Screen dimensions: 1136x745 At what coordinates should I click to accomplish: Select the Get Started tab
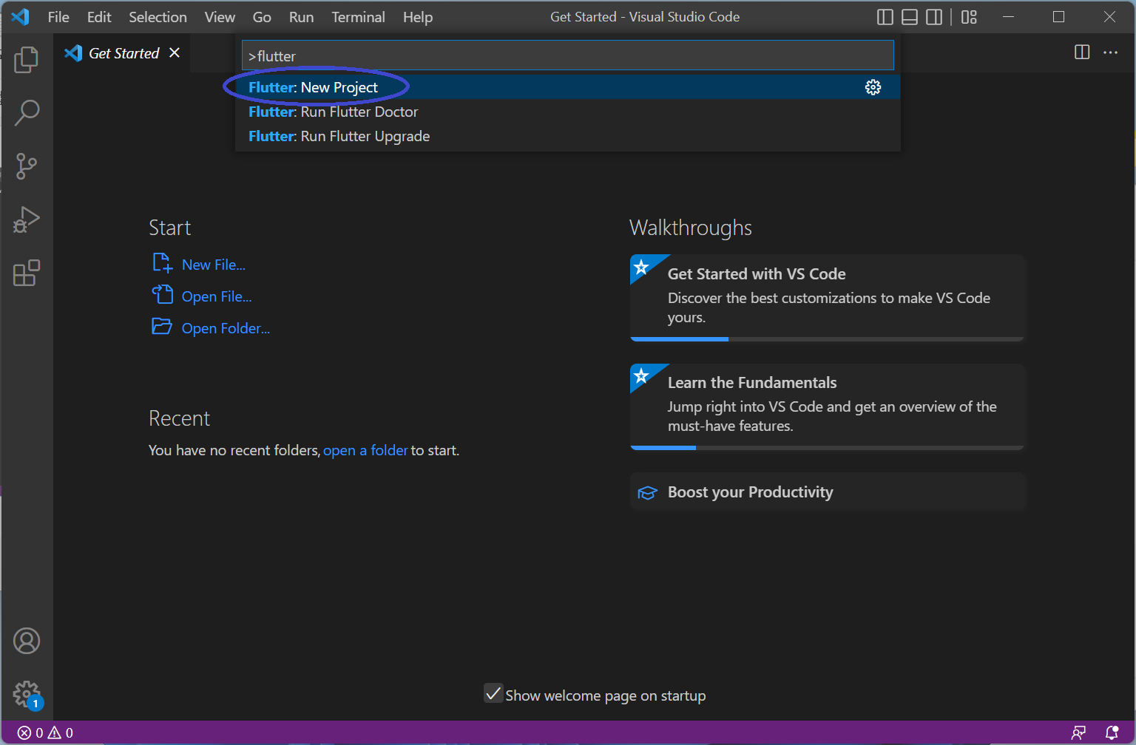(x=123, y=53)
